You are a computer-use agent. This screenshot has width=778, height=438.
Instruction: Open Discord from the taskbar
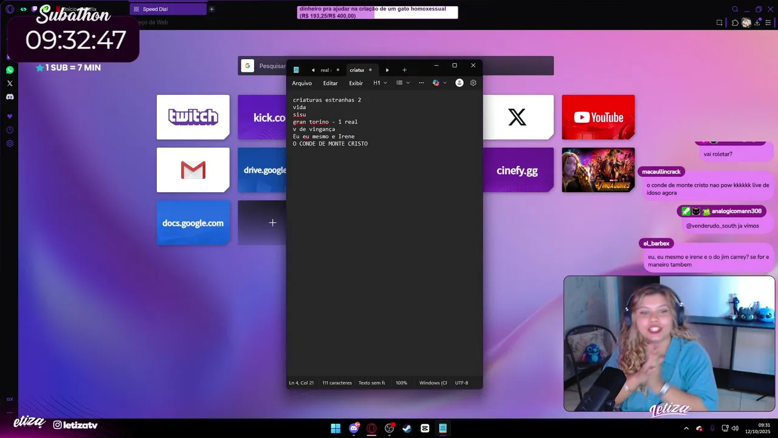[x=354, y=428]
